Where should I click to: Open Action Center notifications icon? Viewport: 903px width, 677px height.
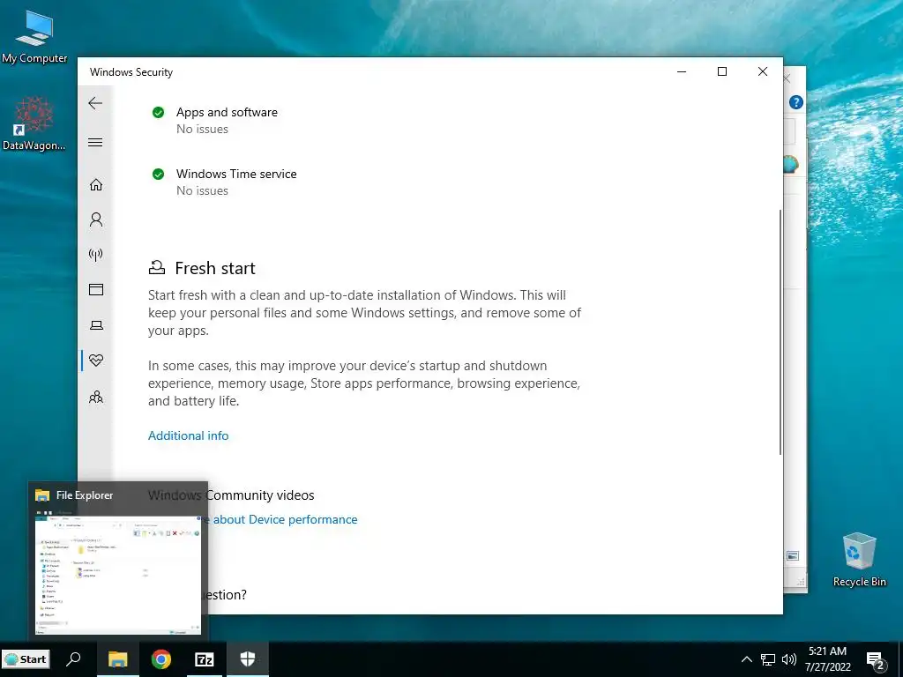pos(876,659)
